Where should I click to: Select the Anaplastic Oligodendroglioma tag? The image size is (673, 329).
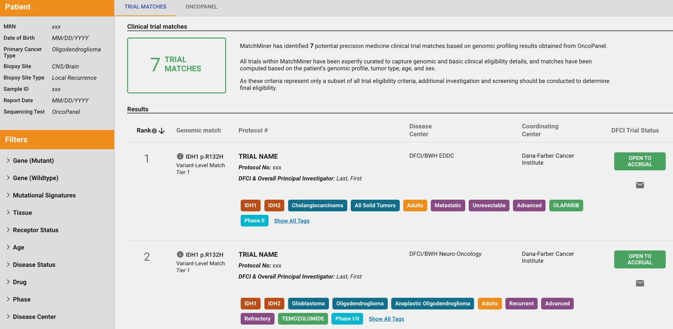click(433, 304)
